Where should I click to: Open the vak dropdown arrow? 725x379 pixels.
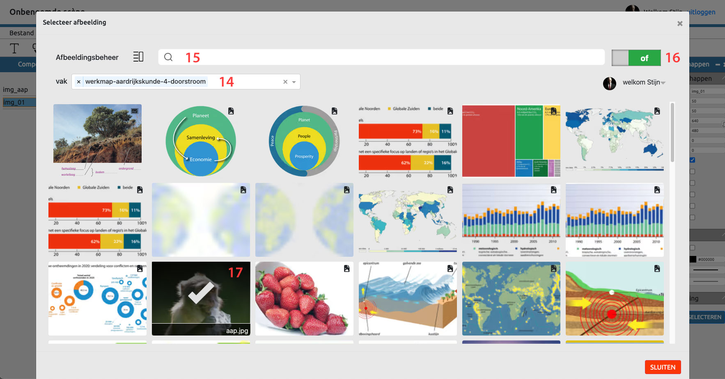(x=294, y=82)
